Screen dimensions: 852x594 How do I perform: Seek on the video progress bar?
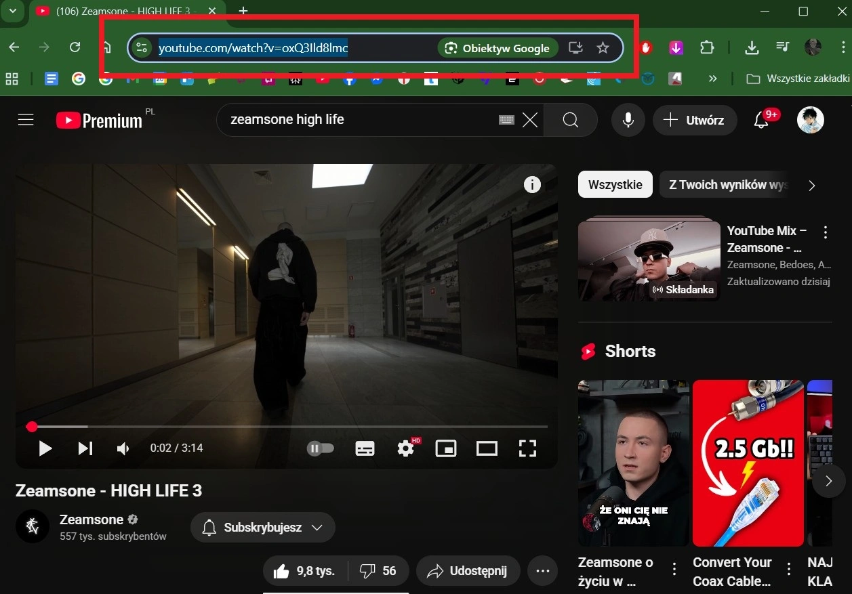pyautogui.click(x=287, y=427)
